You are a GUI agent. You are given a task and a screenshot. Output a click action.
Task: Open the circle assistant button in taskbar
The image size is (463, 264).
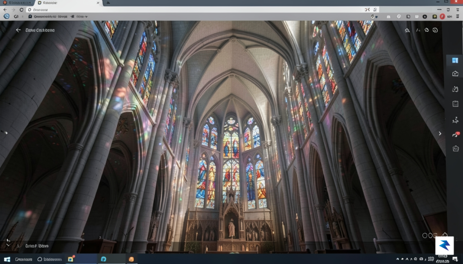click(x=40, y=259)
